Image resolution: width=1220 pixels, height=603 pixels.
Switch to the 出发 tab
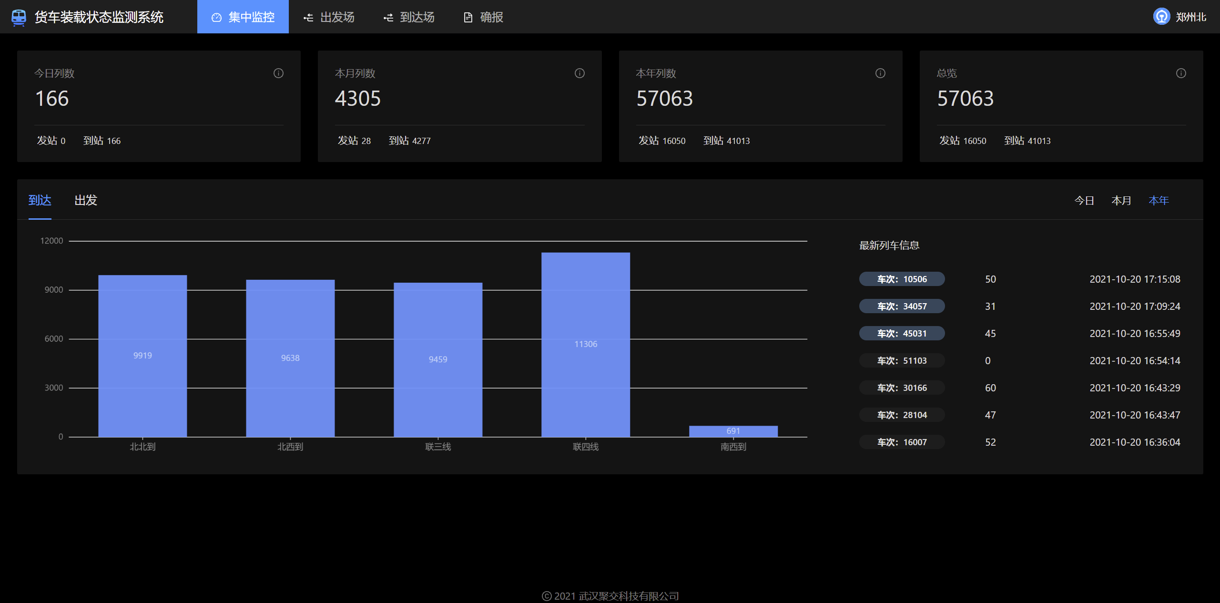pyautogui.click(x=86, y=200)
